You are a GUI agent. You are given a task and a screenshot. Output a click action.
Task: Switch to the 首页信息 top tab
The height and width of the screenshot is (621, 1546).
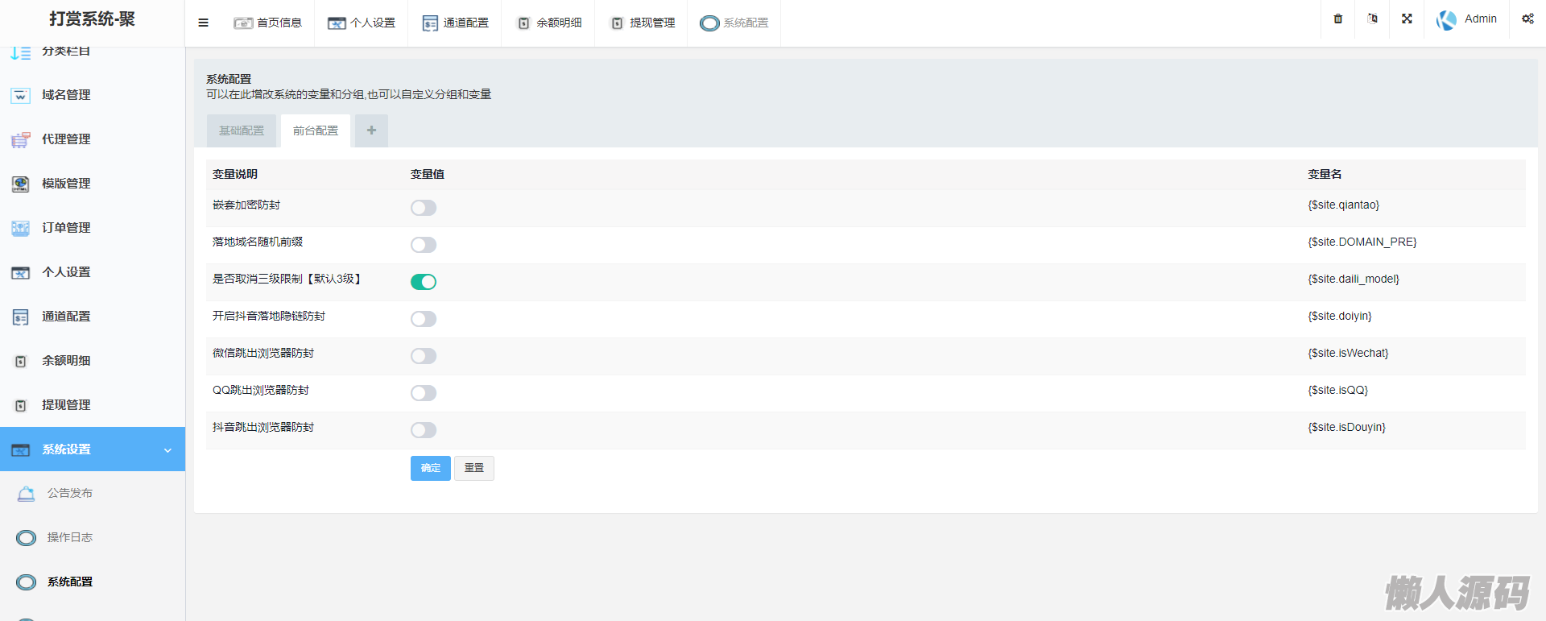(267, 23)
